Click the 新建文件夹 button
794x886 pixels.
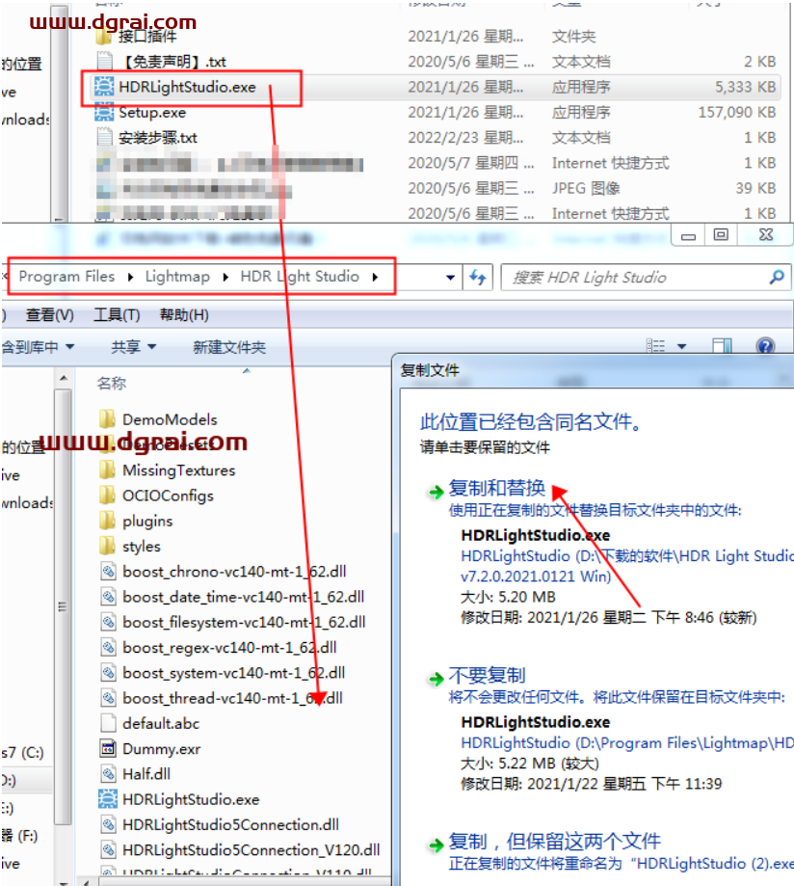pos(229,347)
